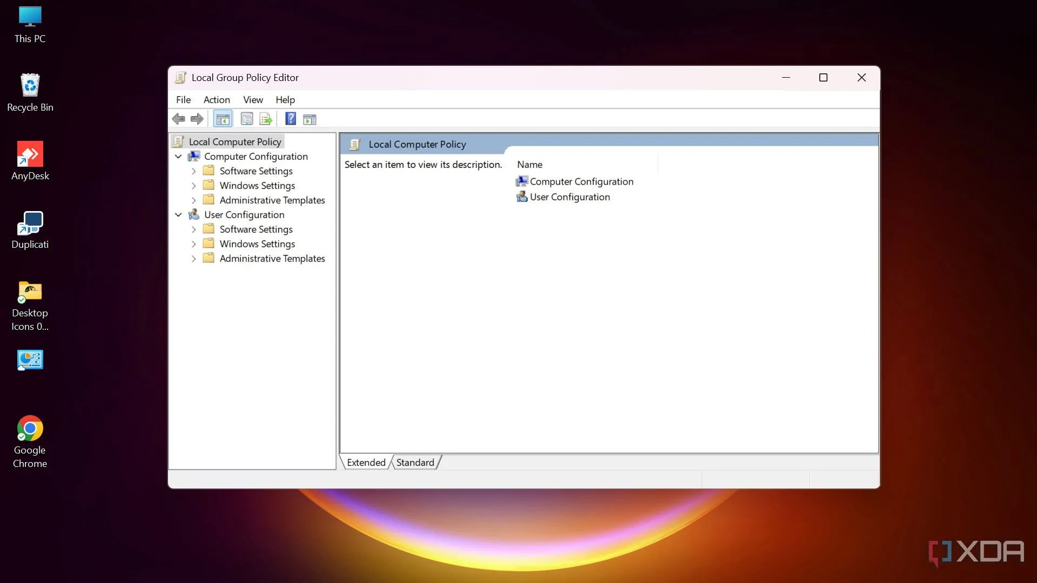Open the View menu
The width and height of the screenshot is (1037, 583).
[x=253, y=100]
